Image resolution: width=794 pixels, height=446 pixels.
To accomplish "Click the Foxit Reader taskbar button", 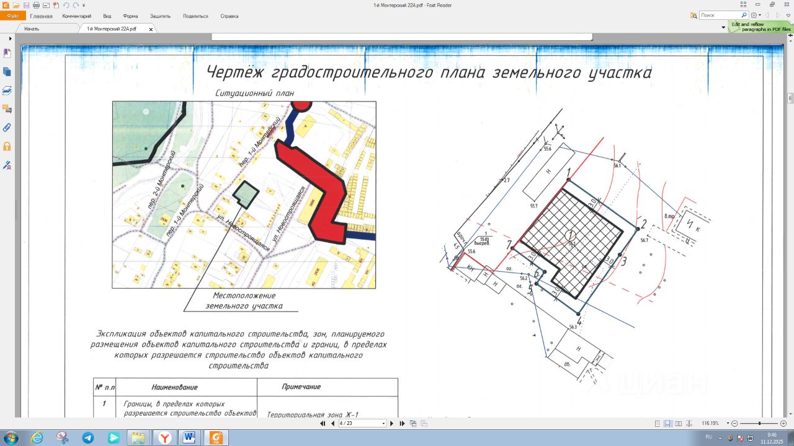I will (x=216, y=438).
